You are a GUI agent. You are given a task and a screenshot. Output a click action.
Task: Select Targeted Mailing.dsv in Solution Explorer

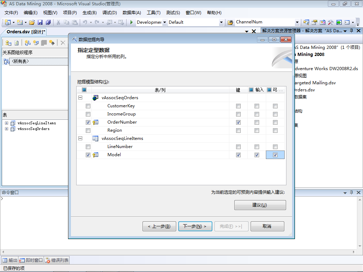tap(315, 83)
